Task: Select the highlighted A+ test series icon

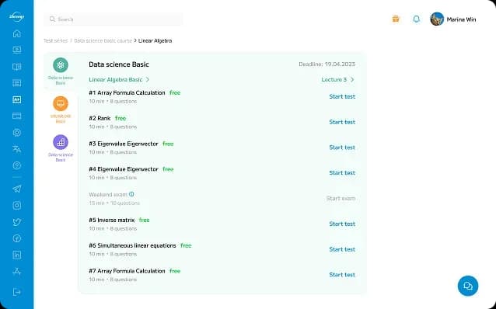Action: (17, 99)
